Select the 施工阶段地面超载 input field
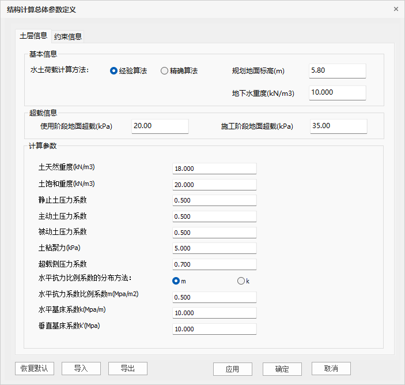Screen dimensions: 405x385 coord(338,126)
